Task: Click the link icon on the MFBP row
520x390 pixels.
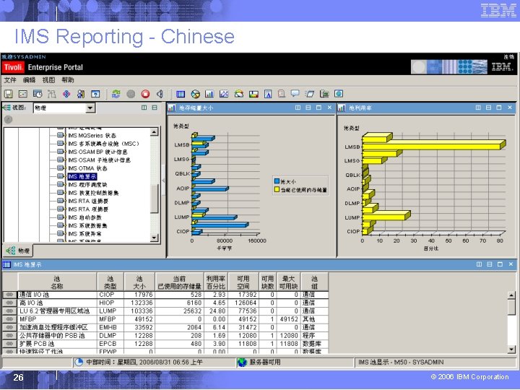Action: [9, 319]
